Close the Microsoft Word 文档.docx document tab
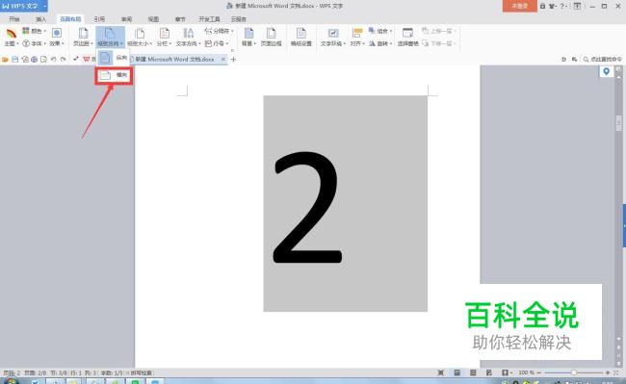This screenshot has height=384, width=626. coord(223,60)
